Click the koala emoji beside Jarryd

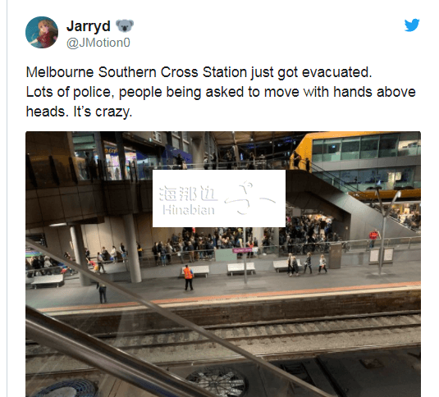click(125, 25)
